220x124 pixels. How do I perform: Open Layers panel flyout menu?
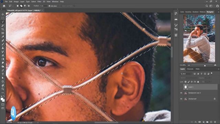(x=219, y=69)
